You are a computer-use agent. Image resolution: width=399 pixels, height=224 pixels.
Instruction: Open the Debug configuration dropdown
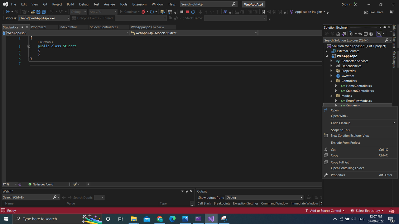pyautogui.click(x=78, y=12)
